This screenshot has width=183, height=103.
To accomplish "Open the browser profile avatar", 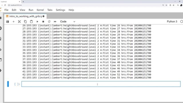I will click(x=181, y=5).
